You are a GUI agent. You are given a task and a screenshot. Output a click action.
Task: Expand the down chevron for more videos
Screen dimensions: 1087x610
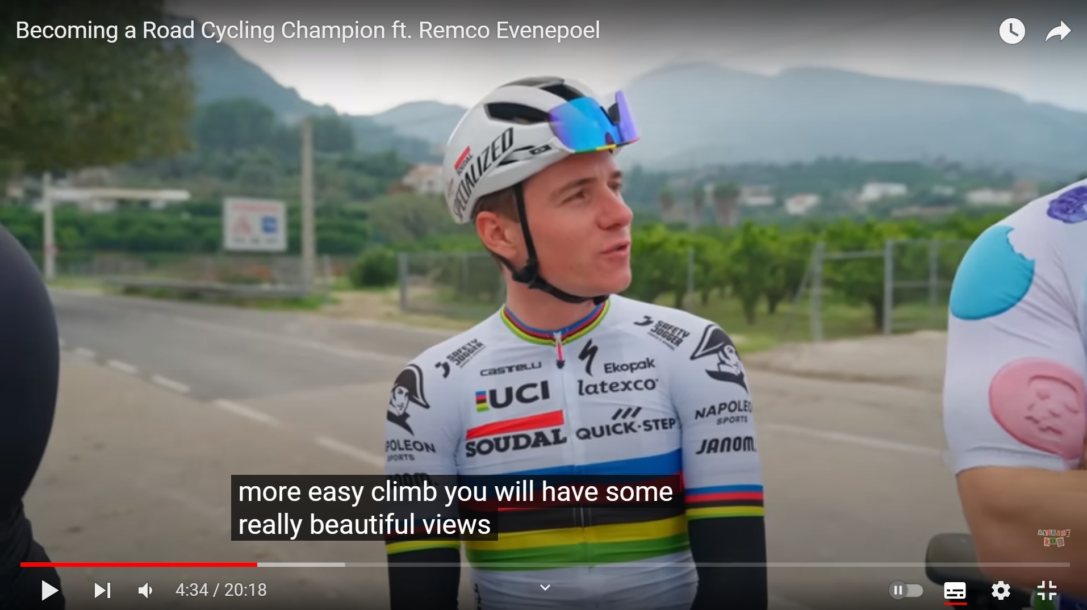pyautogui.click(x=545, y=587)
